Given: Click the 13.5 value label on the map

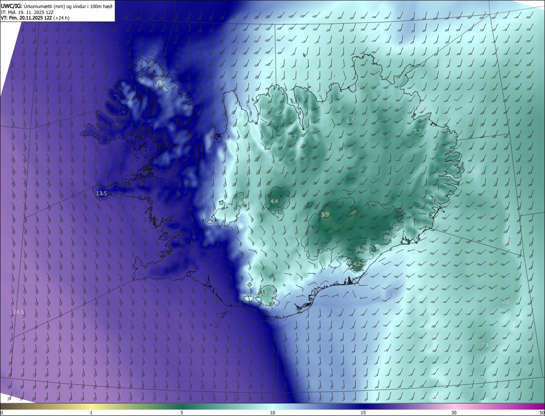Looking at the screenshot, I should point(101,193).
